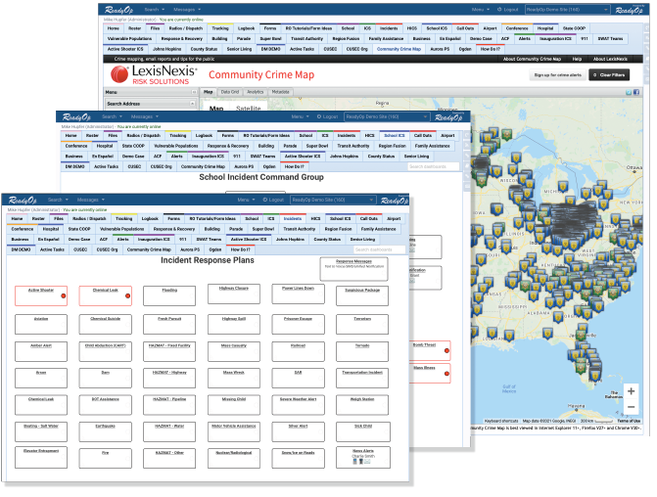
Task: Click Clear Filters button
Action: point(609,75)
